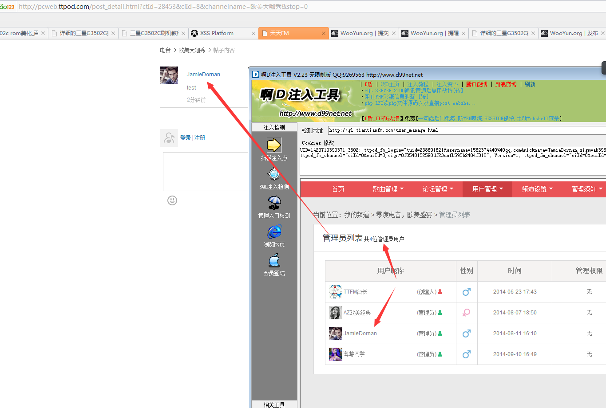Image resolution: width=606 pixels, height=408 pixels.
Task: Click JamieDornan's avatar in the post
Action: (x=169, y=75)
